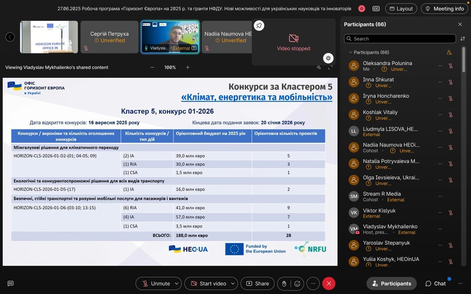This screenshot has width=471, height=294.
Task: Pin the self-view video tile
Action: (259, 26)
